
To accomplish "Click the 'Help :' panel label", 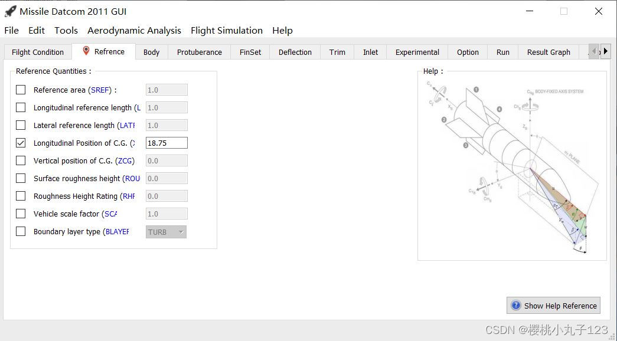I will (x=433, y=71).
